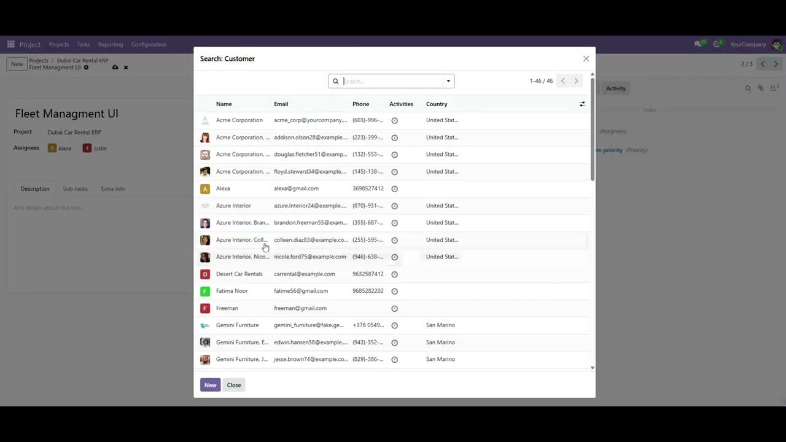Click activity clock for Desert Car Rentals
The image size is (786, 442).
click(x=395, y=274)
